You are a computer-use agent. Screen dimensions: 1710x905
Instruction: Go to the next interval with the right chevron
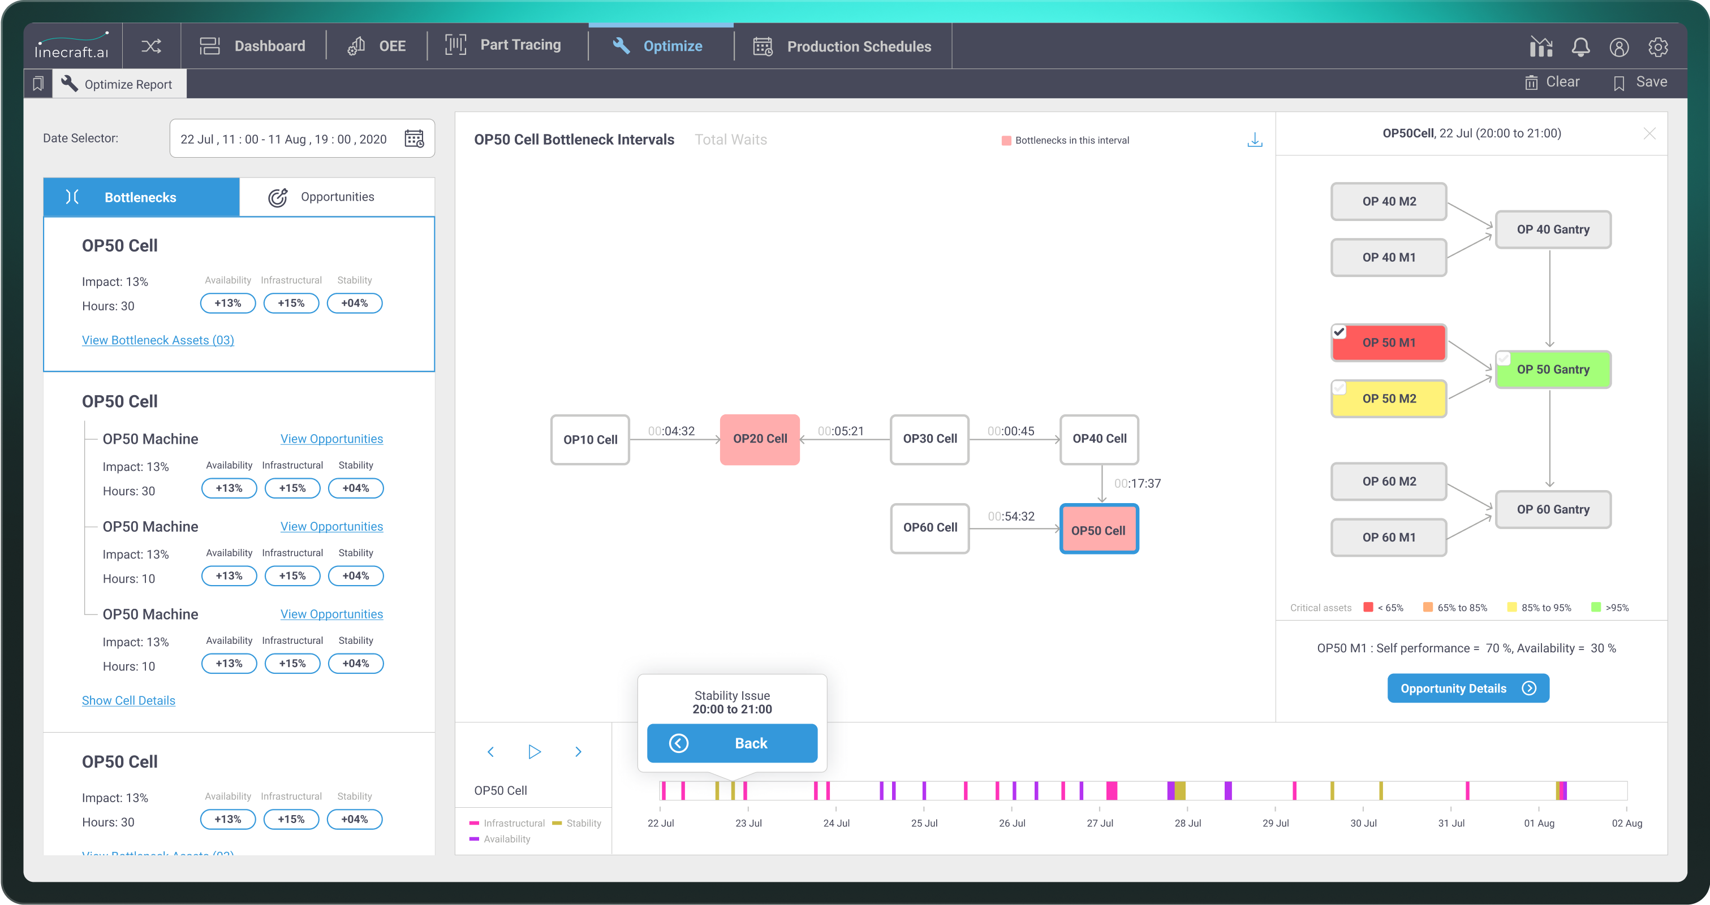click(578, 752)
